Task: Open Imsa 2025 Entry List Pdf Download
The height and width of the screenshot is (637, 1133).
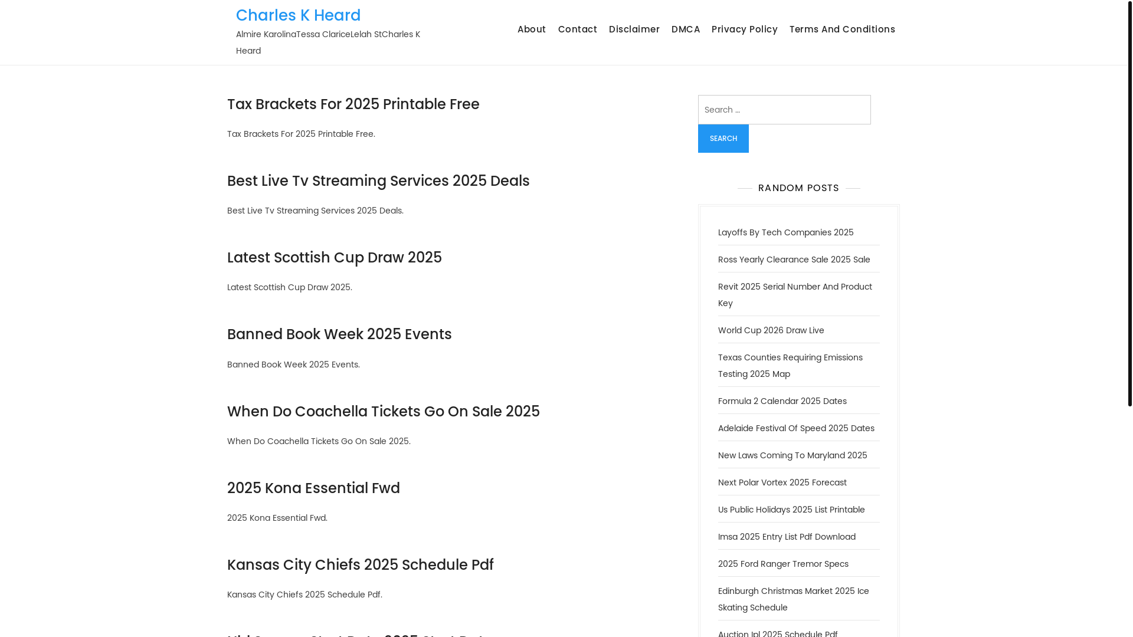Action: point(787,537)
